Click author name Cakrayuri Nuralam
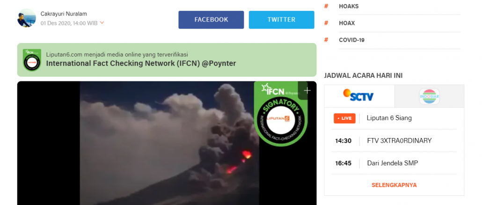 [64, 14]
